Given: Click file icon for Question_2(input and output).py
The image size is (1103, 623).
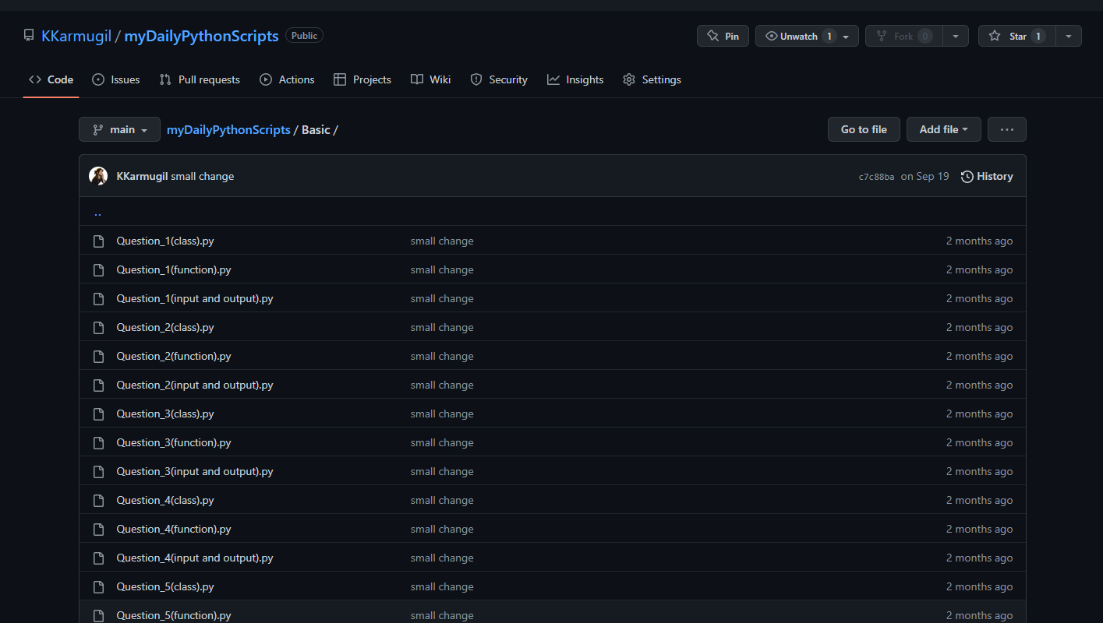Looking at the screenshot, I should (98, 385).
